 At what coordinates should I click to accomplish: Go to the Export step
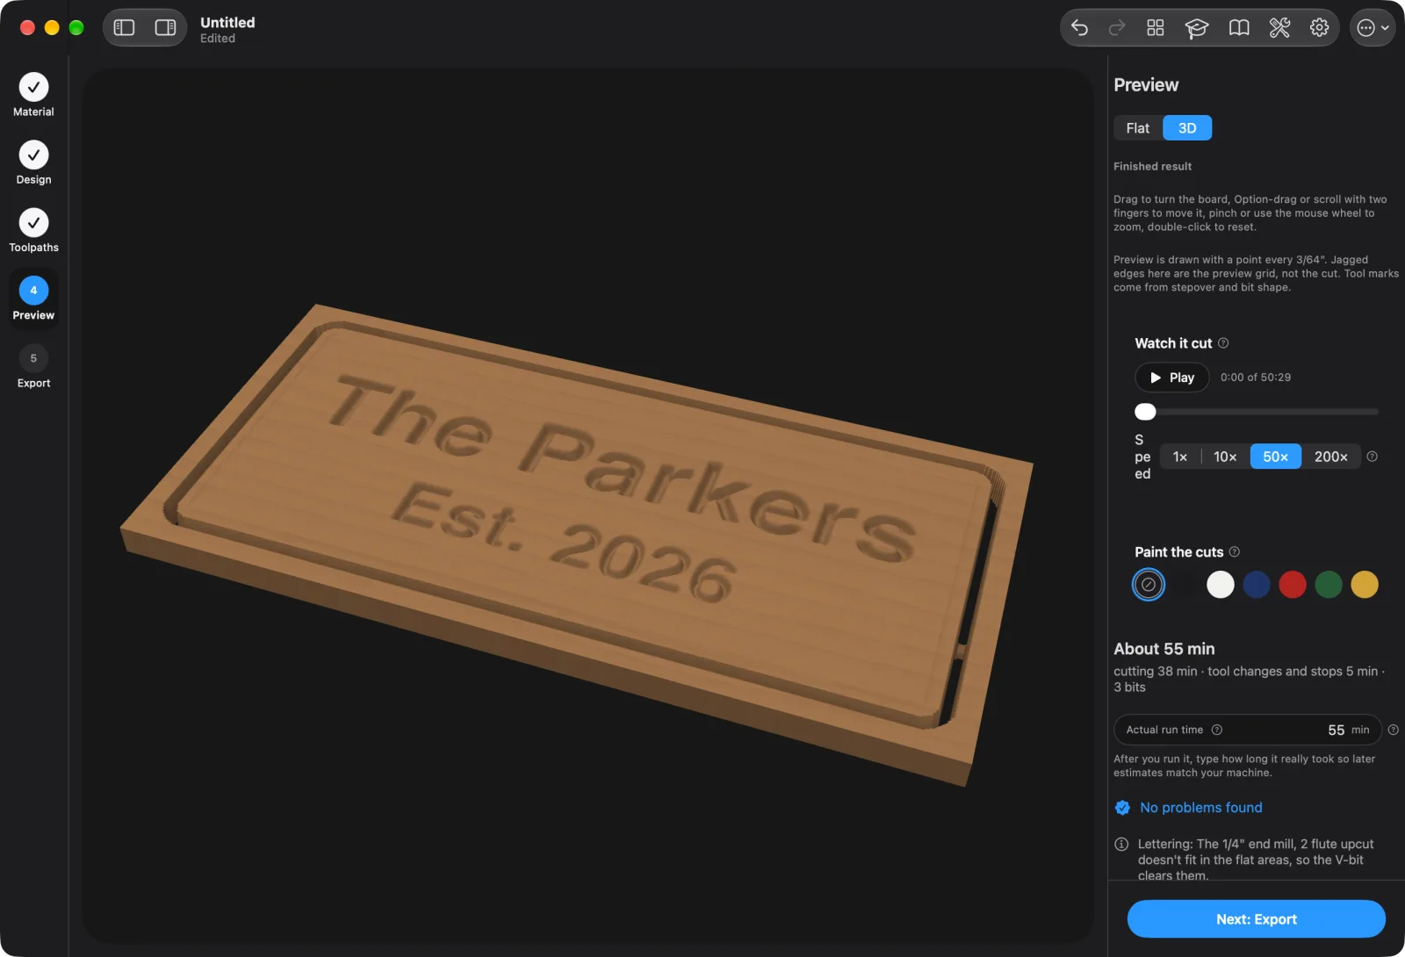pyautogui.click(x=33, y=366)
